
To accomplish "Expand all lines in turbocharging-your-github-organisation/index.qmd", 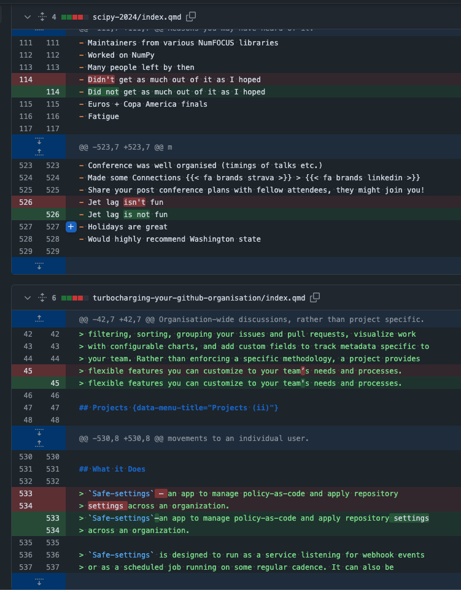I will coord(42,298).
